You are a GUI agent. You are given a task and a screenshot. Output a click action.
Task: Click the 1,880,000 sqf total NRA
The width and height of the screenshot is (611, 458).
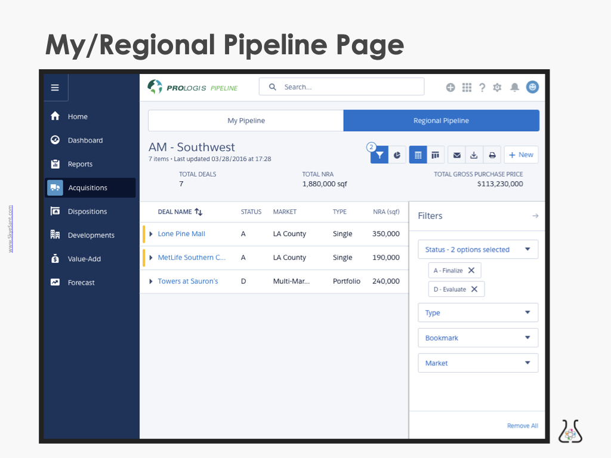click(x=325, y=184)
